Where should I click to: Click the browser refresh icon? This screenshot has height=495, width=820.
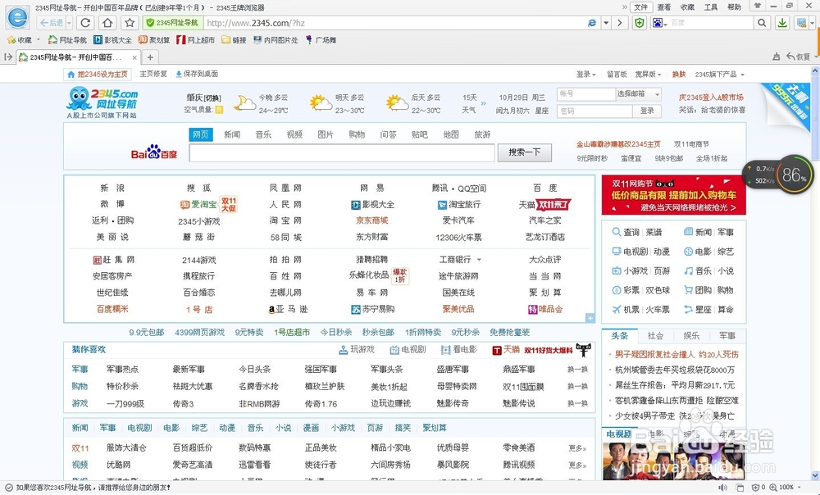(x=86, y=23)
